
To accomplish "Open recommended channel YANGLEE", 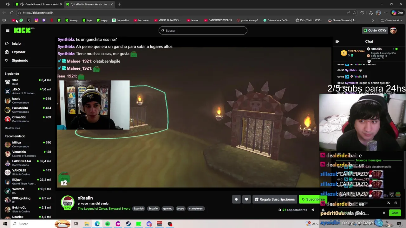I will pos(28,172).
